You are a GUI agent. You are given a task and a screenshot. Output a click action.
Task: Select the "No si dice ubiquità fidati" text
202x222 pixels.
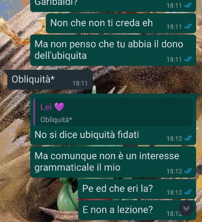tap(87, 135)
